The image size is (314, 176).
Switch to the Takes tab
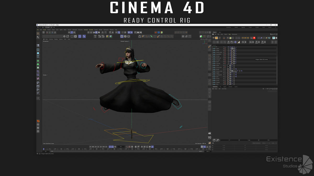[x=220, y=32]
